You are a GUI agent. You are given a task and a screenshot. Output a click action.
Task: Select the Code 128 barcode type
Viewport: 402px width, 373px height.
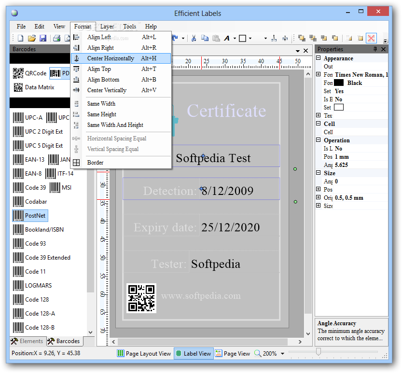coord(31,300)
